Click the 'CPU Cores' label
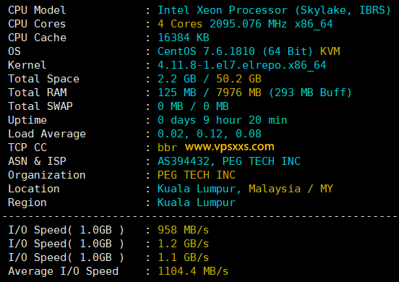The width and height of the screenshot is (399, 282). [x=37, y=24]
